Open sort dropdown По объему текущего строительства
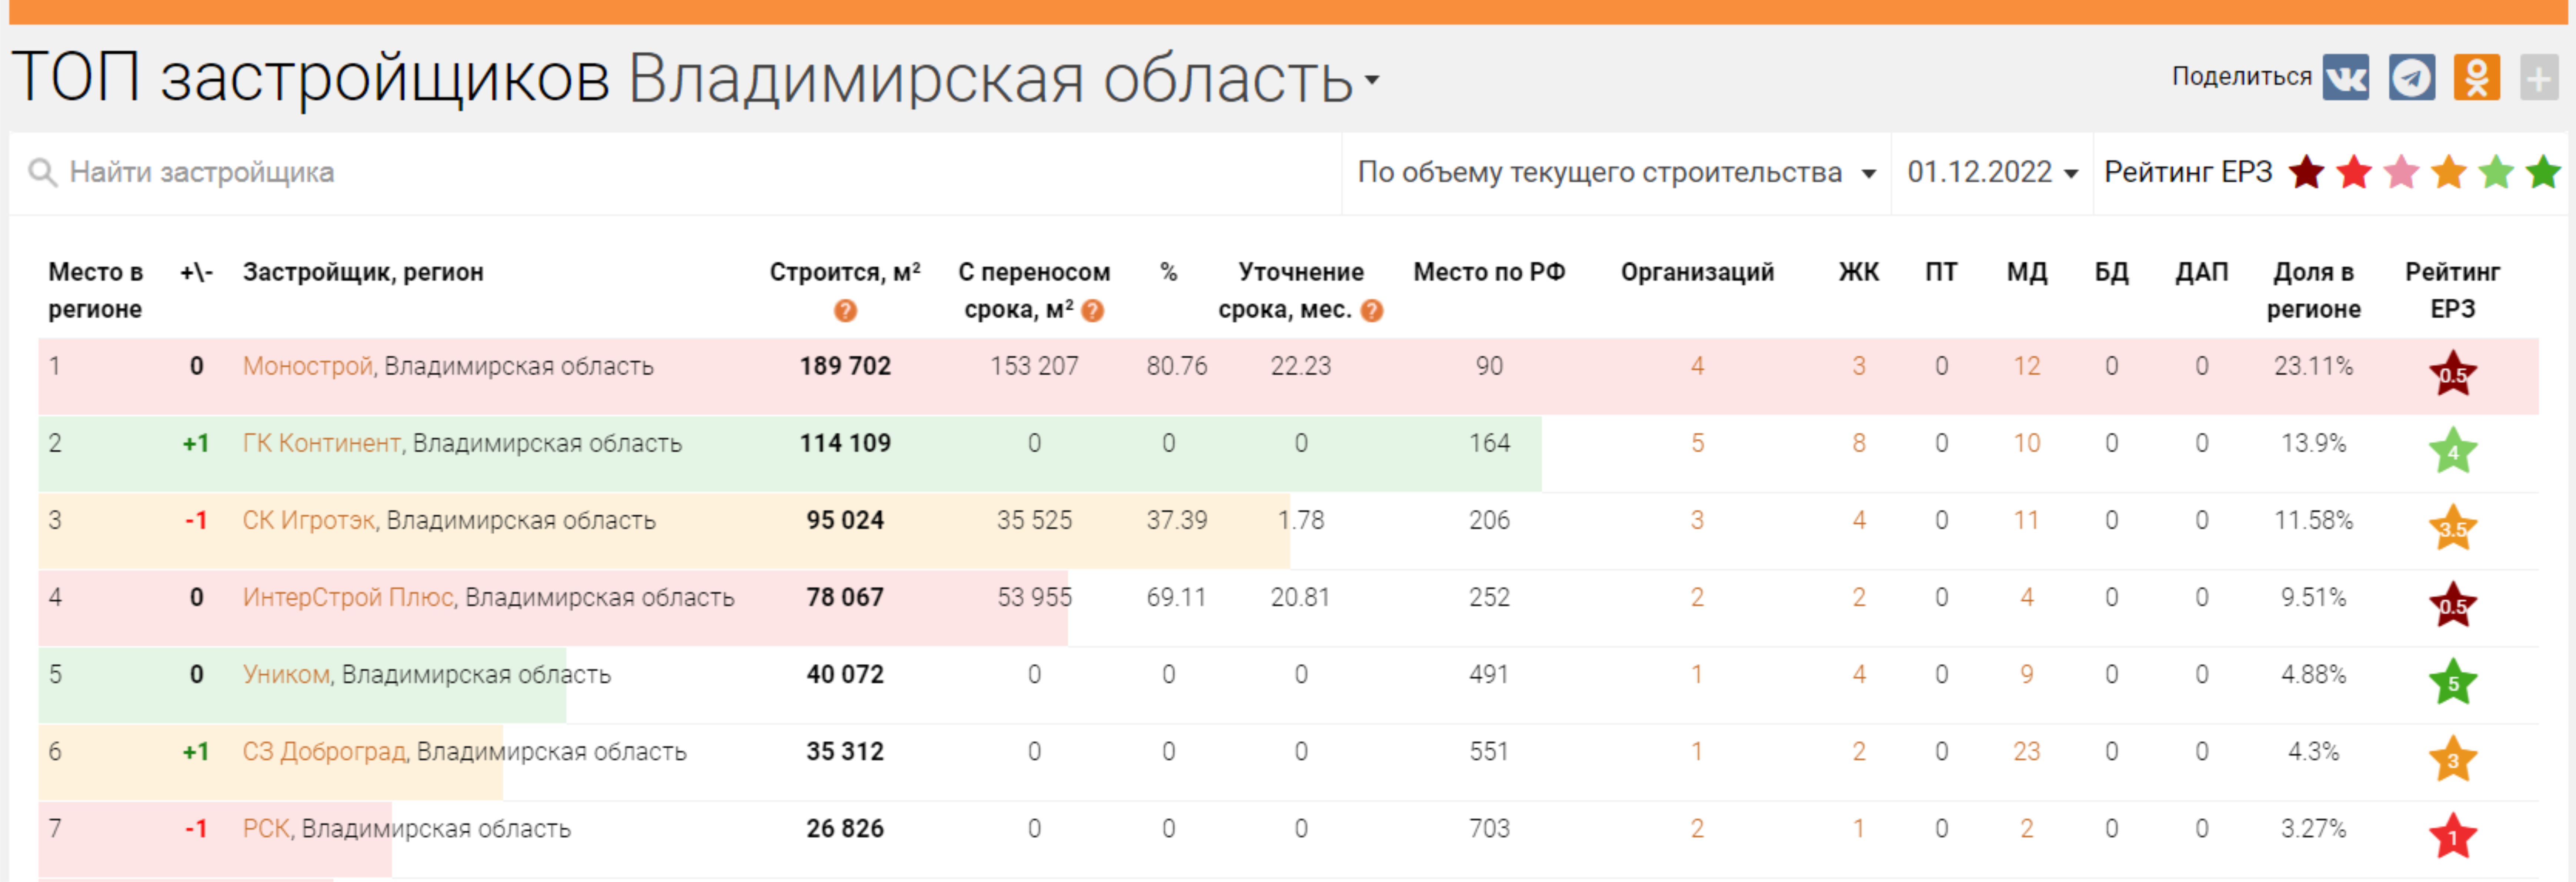This screenshot has width=2576, height=882. click(x=1614, y=173)
